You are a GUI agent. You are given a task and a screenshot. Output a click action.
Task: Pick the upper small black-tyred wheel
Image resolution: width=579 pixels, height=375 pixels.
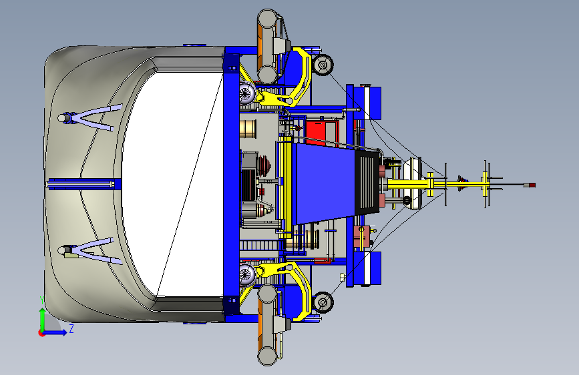coord(323,65)
